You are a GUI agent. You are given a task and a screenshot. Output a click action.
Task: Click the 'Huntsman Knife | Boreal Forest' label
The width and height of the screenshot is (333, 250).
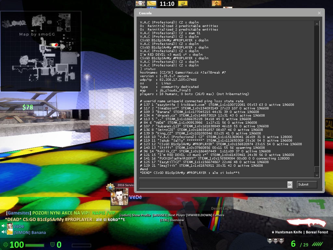(300, 232)
